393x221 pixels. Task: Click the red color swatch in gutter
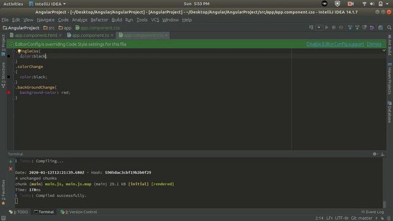pos(9,93)
